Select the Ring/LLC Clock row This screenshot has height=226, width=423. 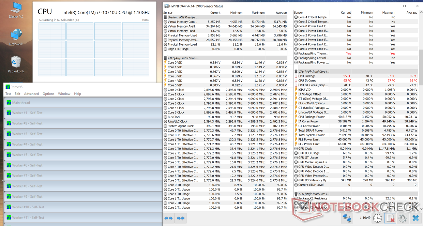point(226,121)
